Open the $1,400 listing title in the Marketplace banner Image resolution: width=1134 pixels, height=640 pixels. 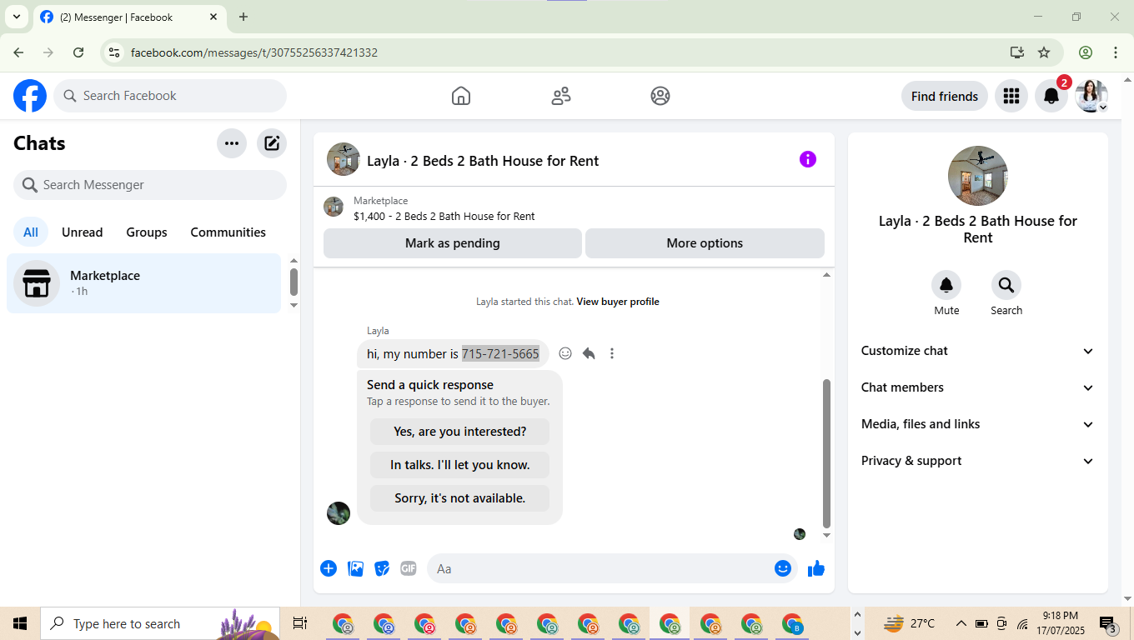(x=444, y=216)
